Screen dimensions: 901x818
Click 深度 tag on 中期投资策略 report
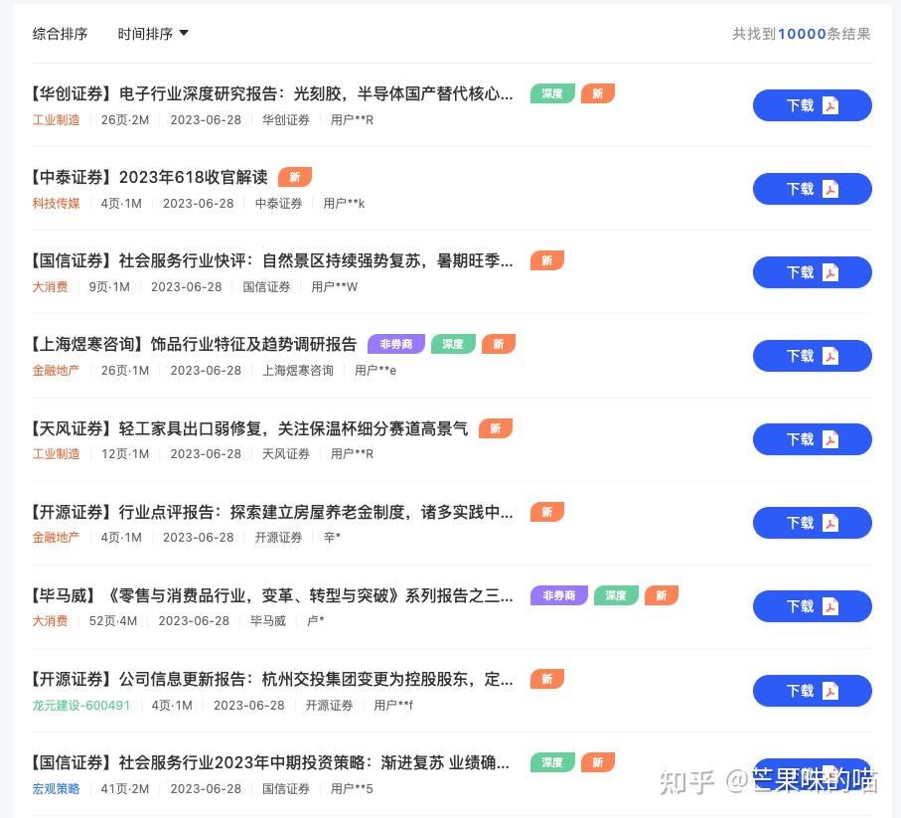pyautogui.click(x=552, y=761)
